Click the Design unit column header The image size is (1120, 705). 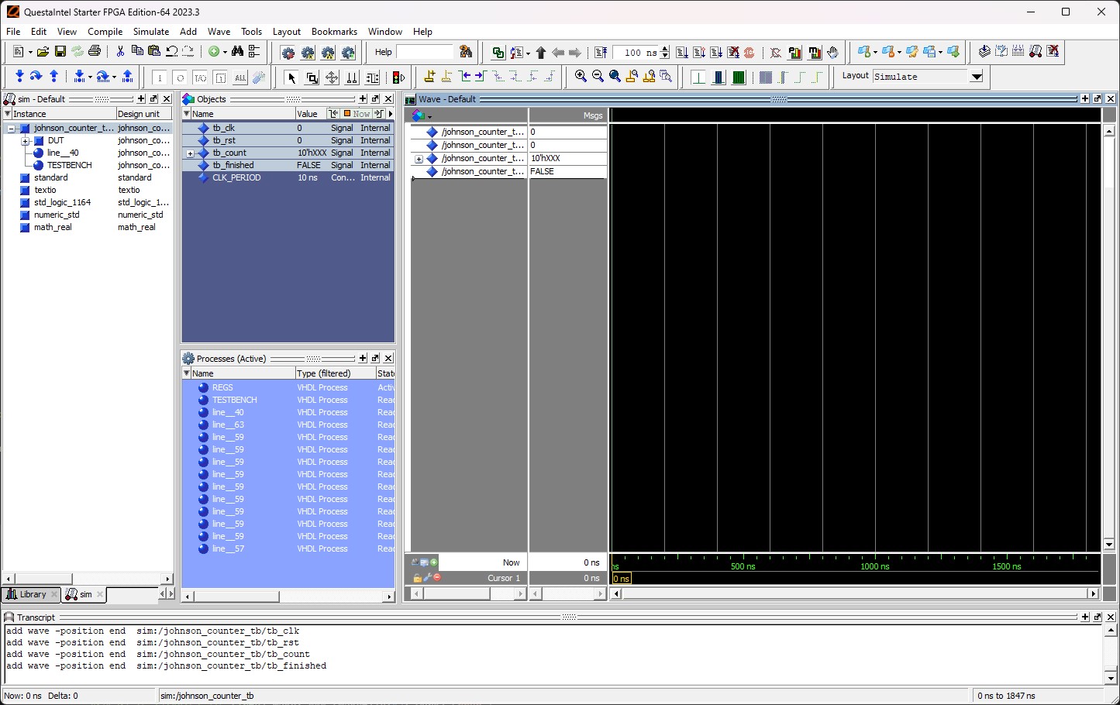pyautogui.click(x=143, y=114)
